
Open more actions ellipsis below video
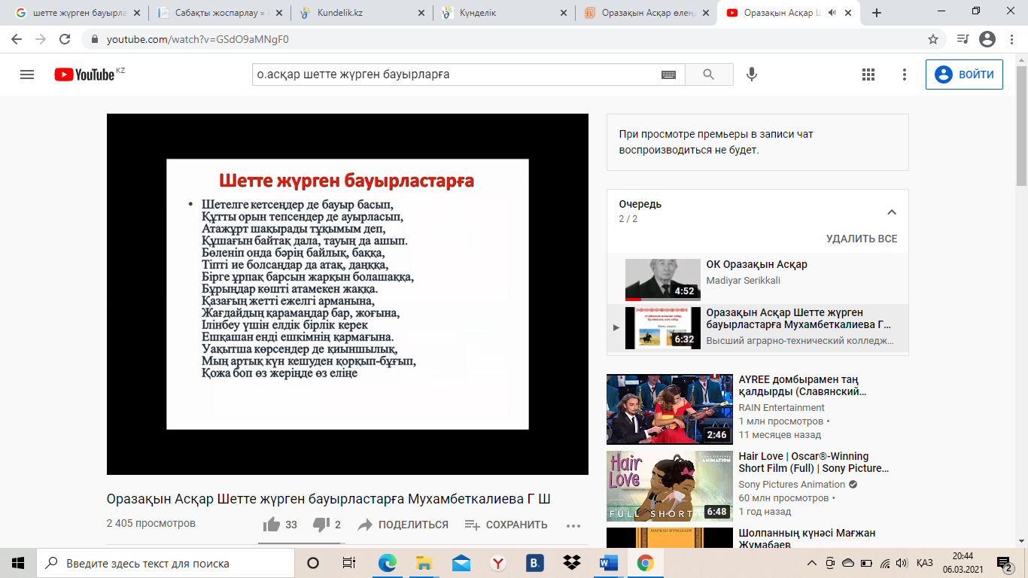573,525
